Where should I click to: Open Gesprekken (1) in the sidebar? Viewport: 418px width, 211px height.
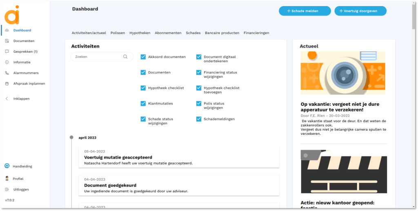25,52
